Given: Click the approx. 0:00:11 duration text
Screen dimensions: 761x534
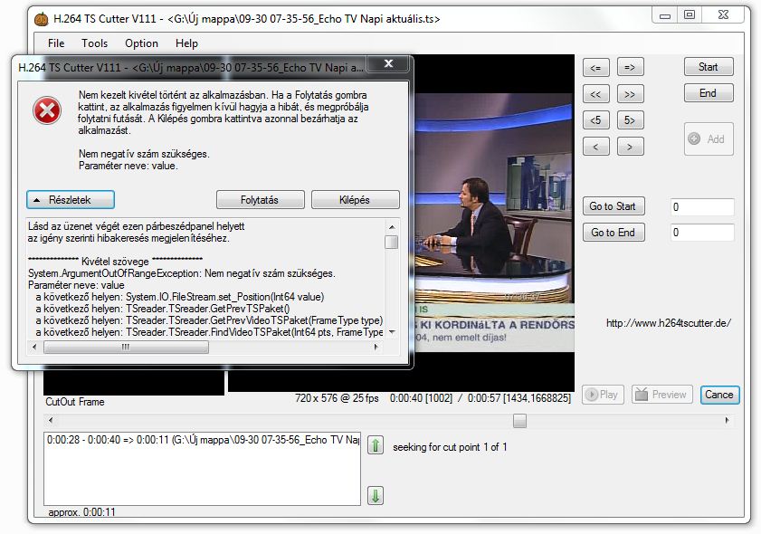Looking at the screenshot, I should (81, 511).
